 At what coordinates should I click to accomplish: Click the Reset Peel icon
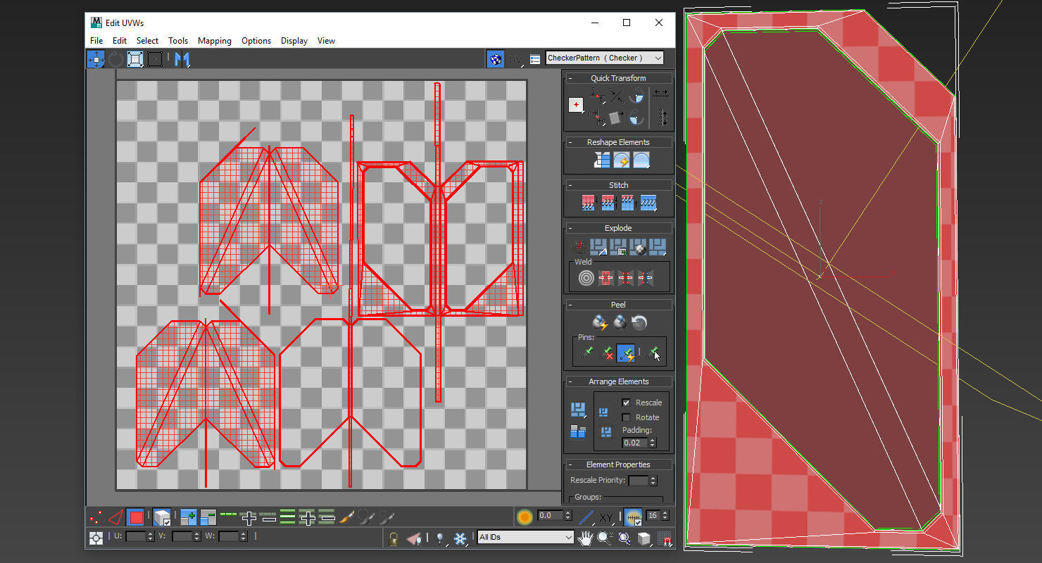click(639, 323)
